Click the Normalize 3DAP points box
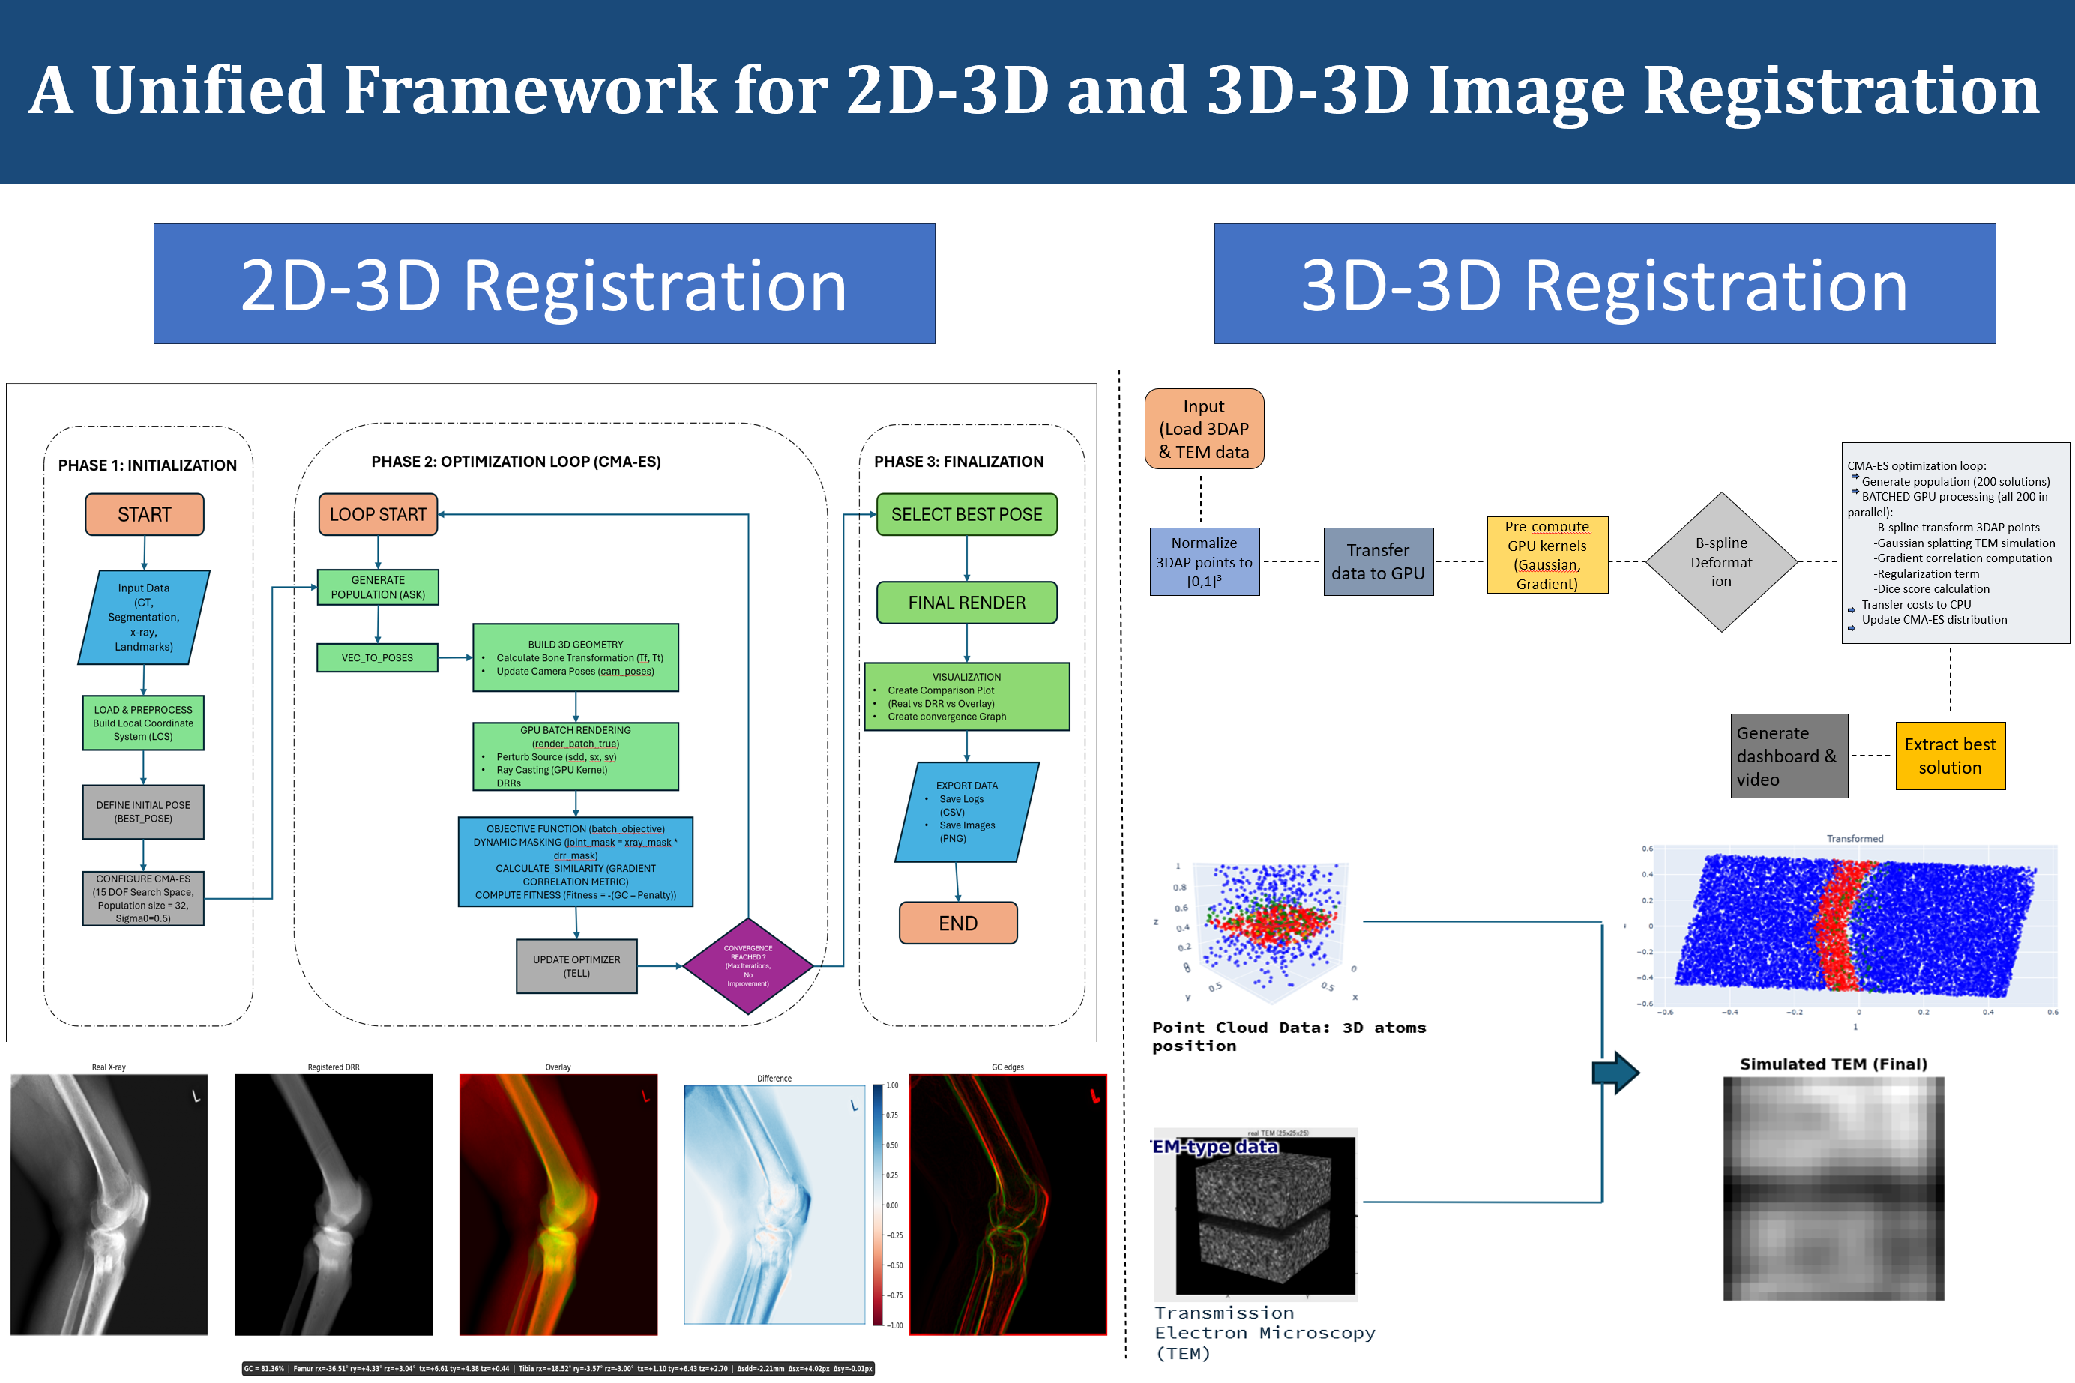This screenshot has width=2075, height=1383. [1204, 562]
